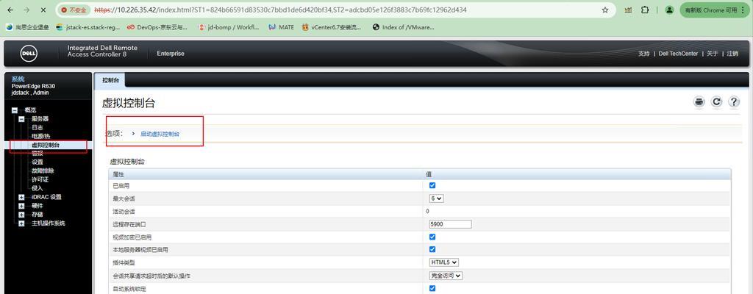753x294 pixels.
Task: Expand the 硬件 tree node
Action: 21,206
